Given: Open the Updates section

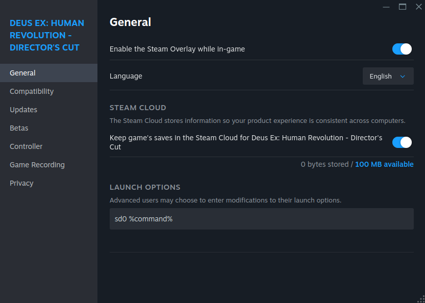Looking at the screenshot, I should tap(23, 110).
